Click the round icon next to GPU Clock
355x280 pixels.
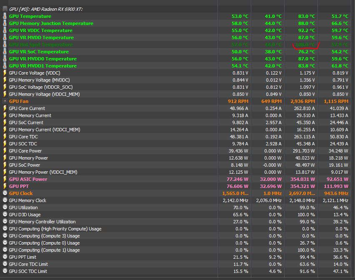[x=5, y=193]
